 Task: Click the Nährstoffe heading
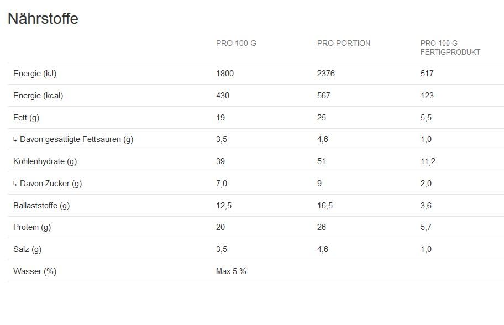click(x=43, y=19)
